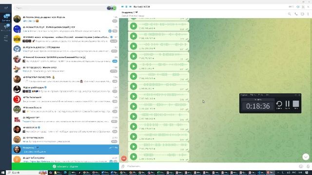Open the Capture menu in the recorder window
The height and width of the screenshot is (175, 312).
tap(244, 95)
